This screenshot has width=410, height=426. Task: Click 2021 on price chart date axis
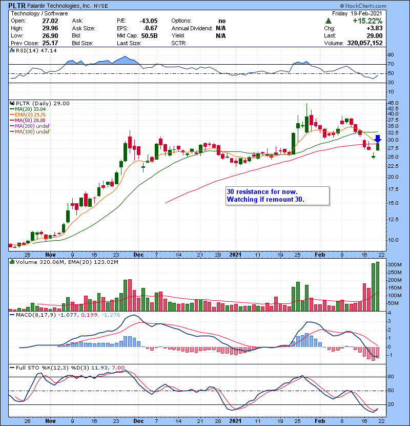coord(235,255)
